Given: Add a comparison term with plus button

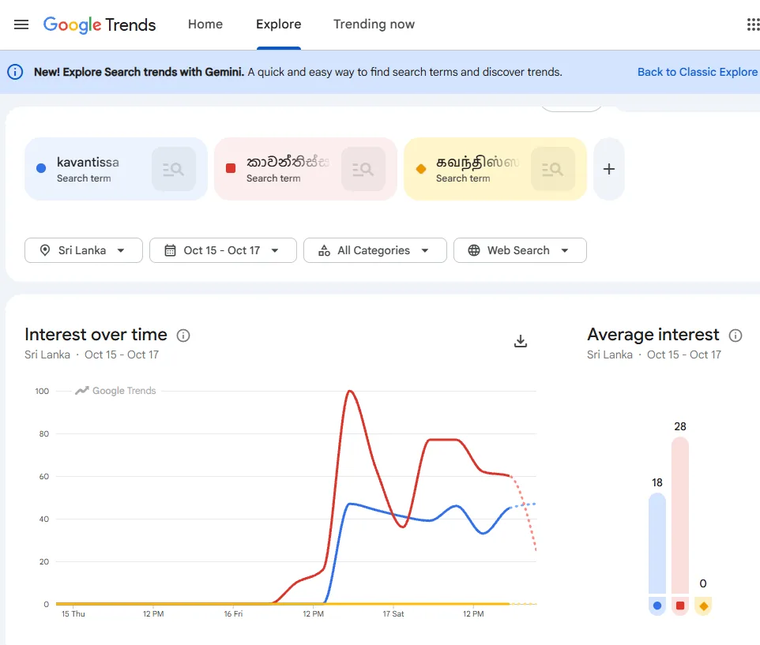Looking at the screenshot, I should pos(609,169).
